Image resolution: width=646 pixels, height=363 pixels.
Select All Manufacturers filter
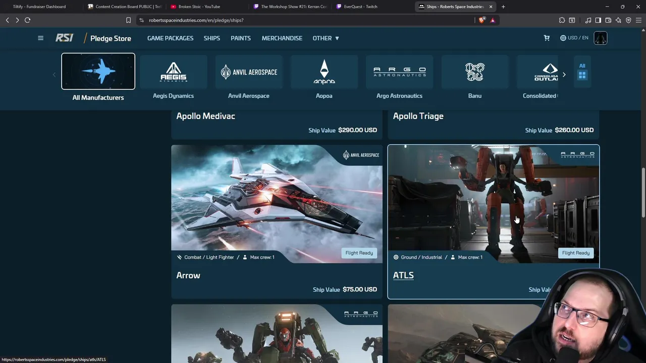[x=98, y=77]
